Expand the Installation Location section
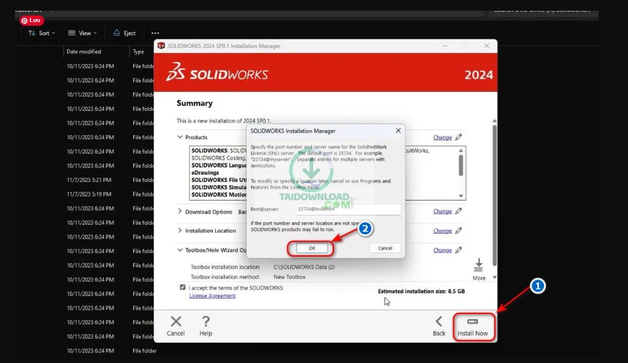 (x=179, y=230)
